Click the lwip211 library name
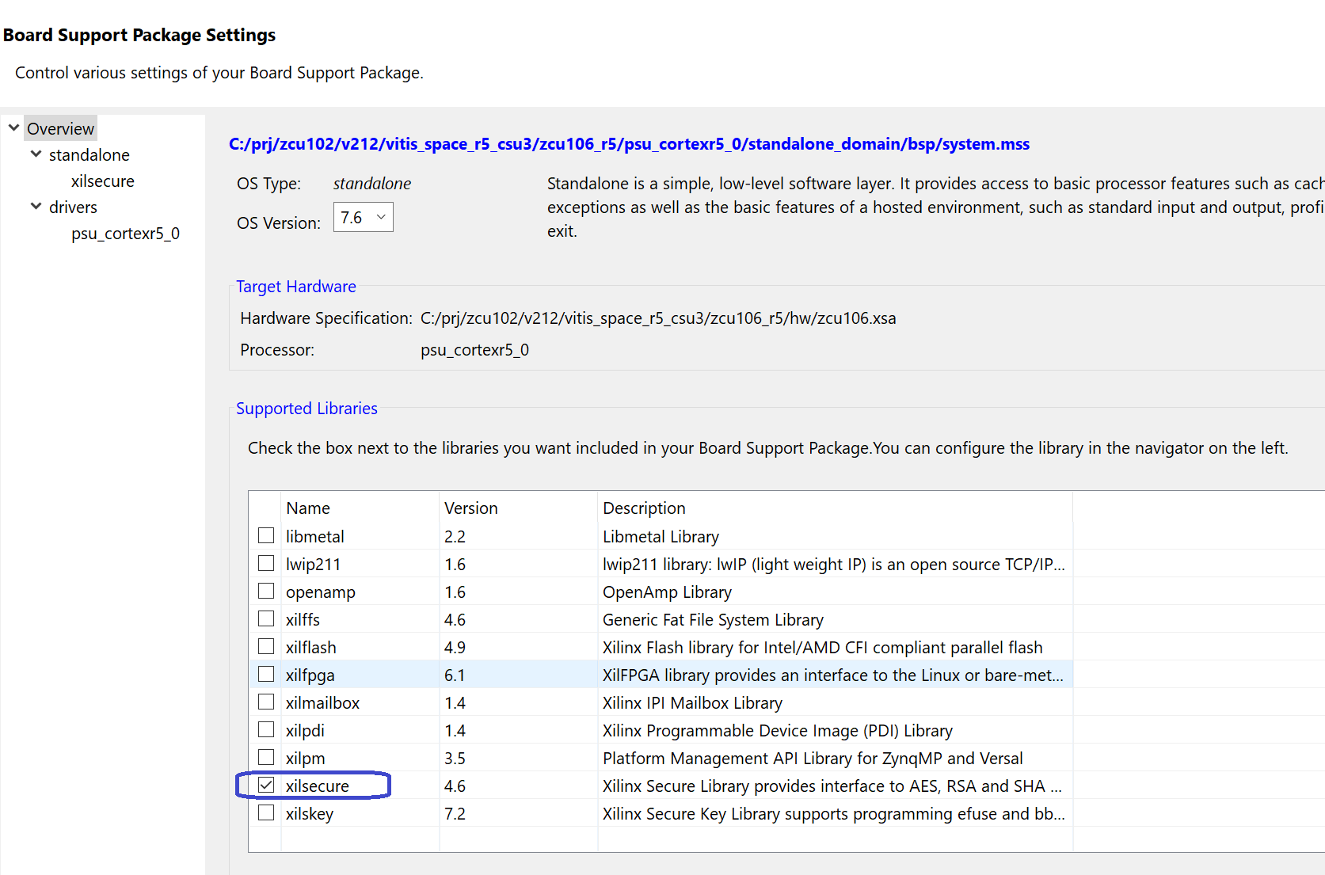 [x=314, y=565]
